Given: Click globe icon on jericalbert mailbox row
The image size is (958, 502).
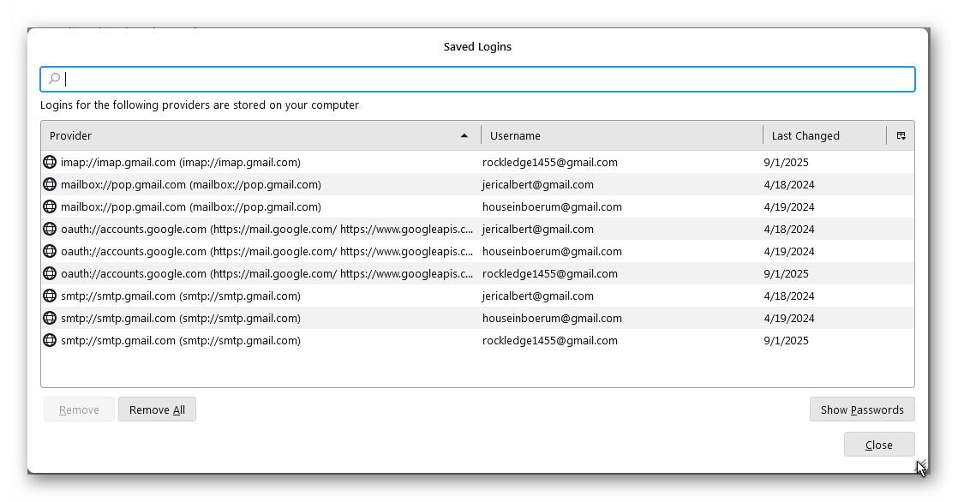Looking at the screenshot, I should pyautogui.click(x=50, y=184).
